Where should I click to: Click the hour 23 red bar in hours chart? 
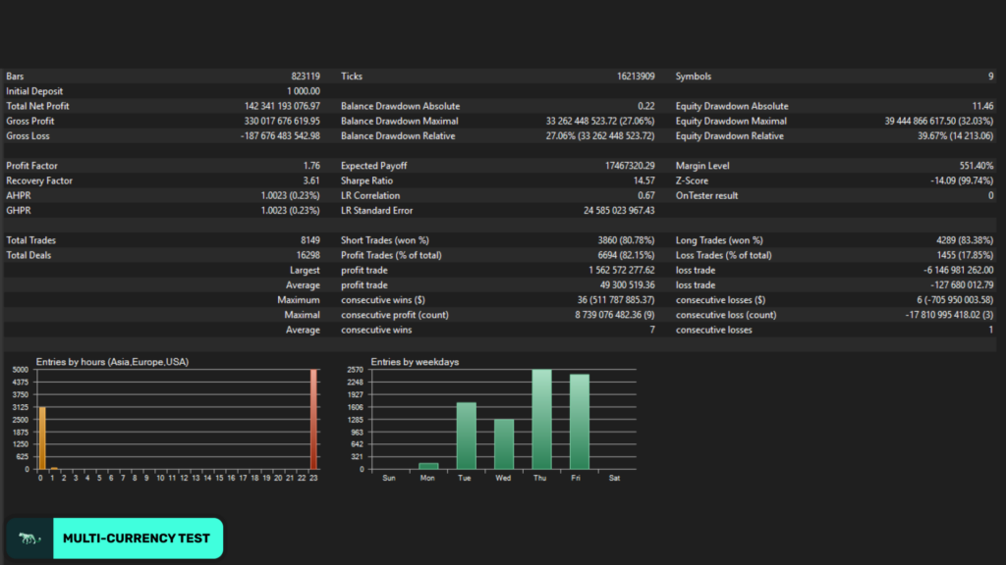point(313,420)
